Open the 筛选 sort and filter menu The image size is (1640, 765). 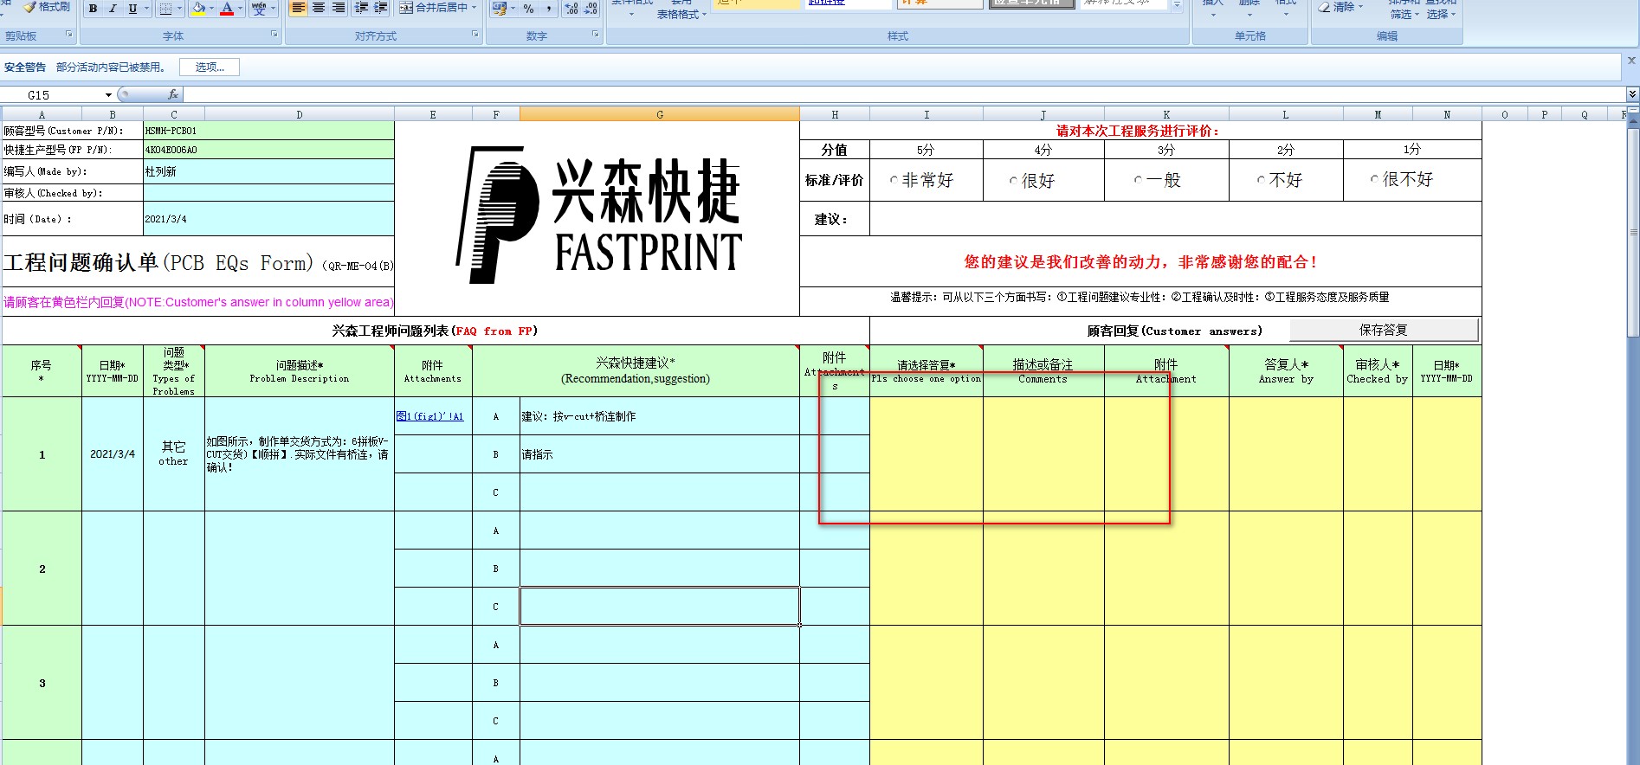pos(1404,14)
